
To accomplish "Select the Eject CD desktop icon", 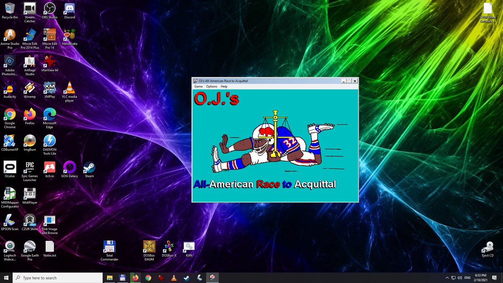I will coord(487,249).
